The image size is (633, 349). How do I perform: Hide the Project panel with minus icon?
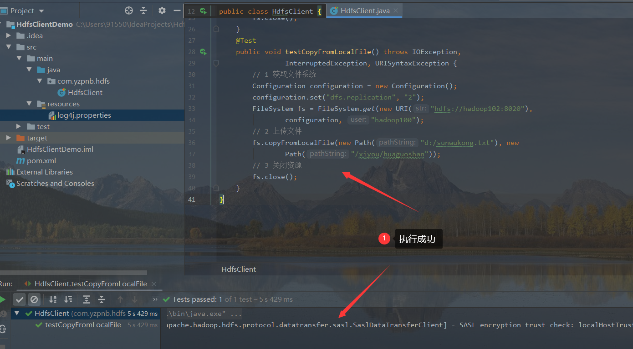click(177, 10)
